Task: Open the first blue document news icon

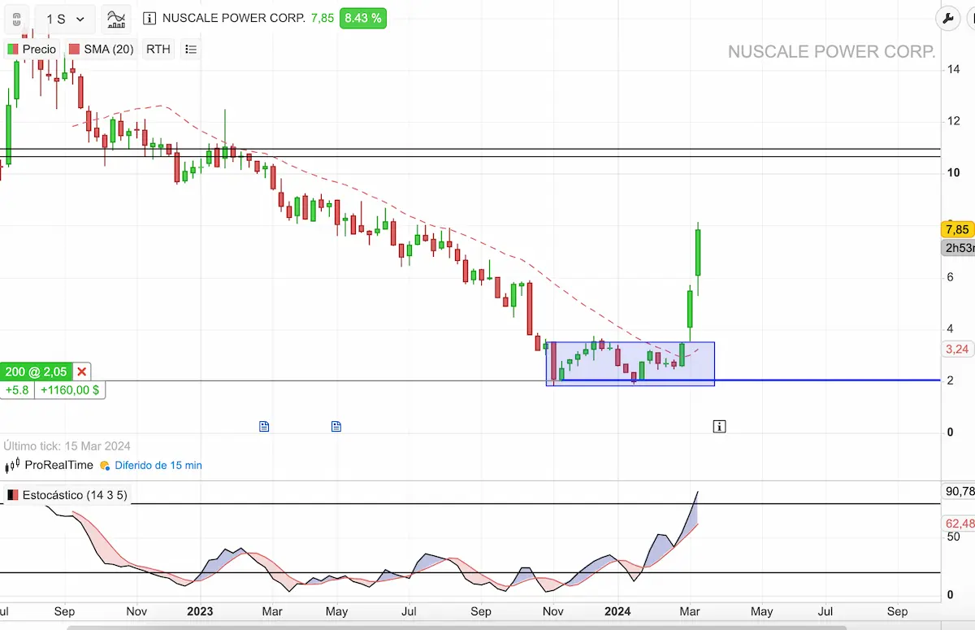Action: [x=264, y=426]
